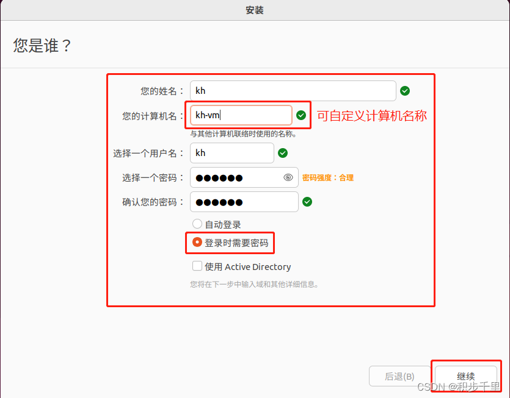
Task: Focus the 您的计算机名 field containing kh-vm
Action: (x=241, y=115)
